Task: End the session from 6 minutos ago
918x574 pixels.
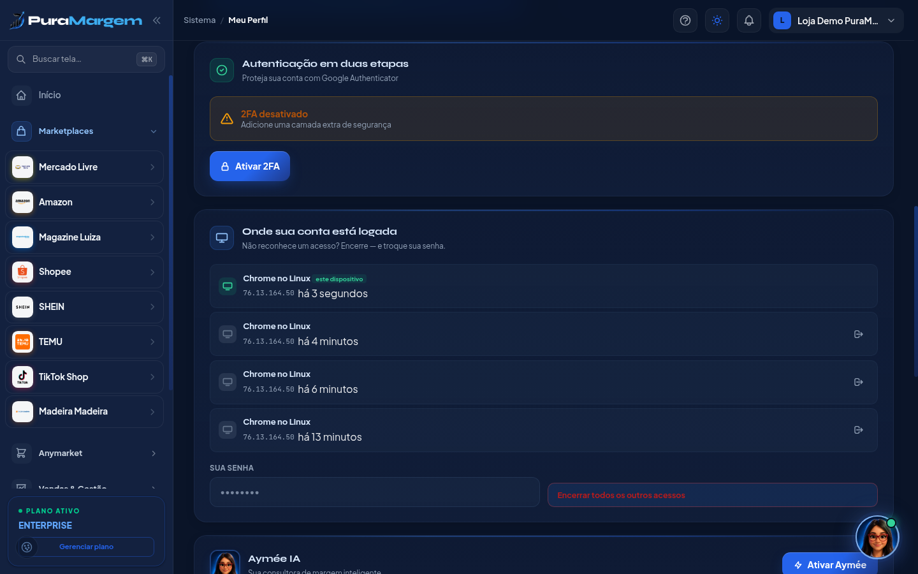Action: 859,382
